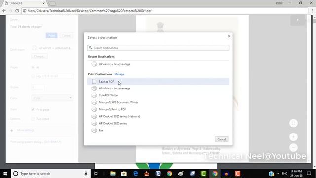Open File Explorer from taskbar
The width and height of the screenshot is (316, 178).
113,174
